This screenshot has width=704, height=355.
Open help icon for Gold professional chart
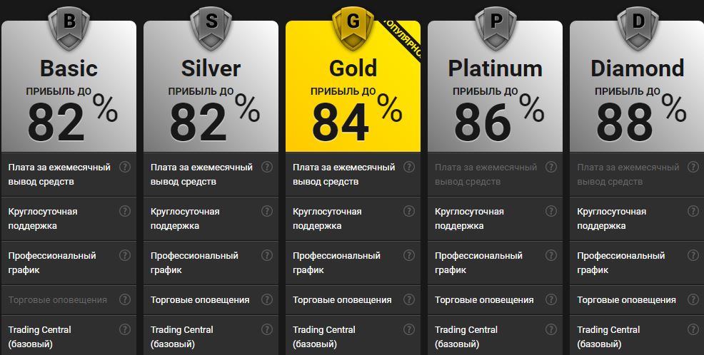pos(409,255)
